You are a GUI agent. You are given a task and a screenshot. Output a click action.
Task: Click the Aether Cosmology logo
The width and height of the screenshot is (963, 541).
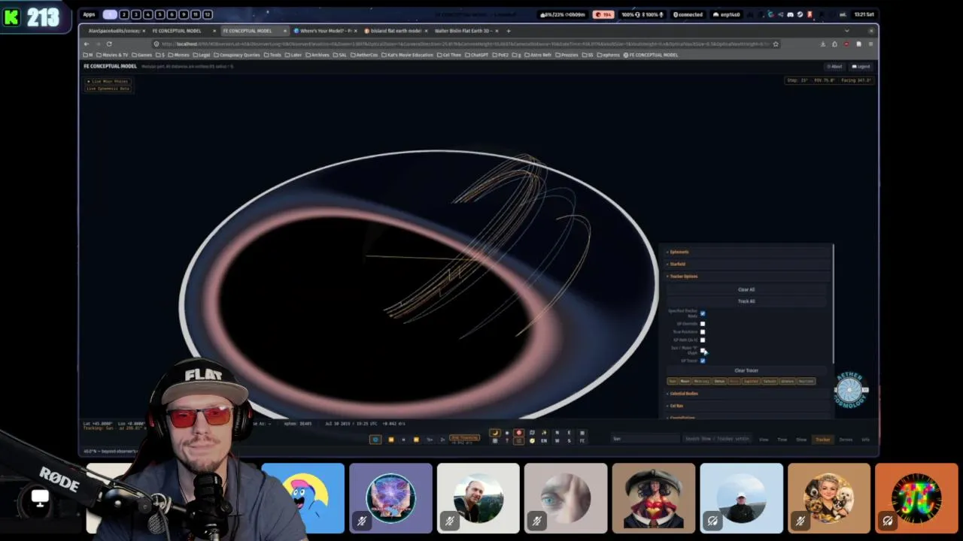[x=850, y=390]
